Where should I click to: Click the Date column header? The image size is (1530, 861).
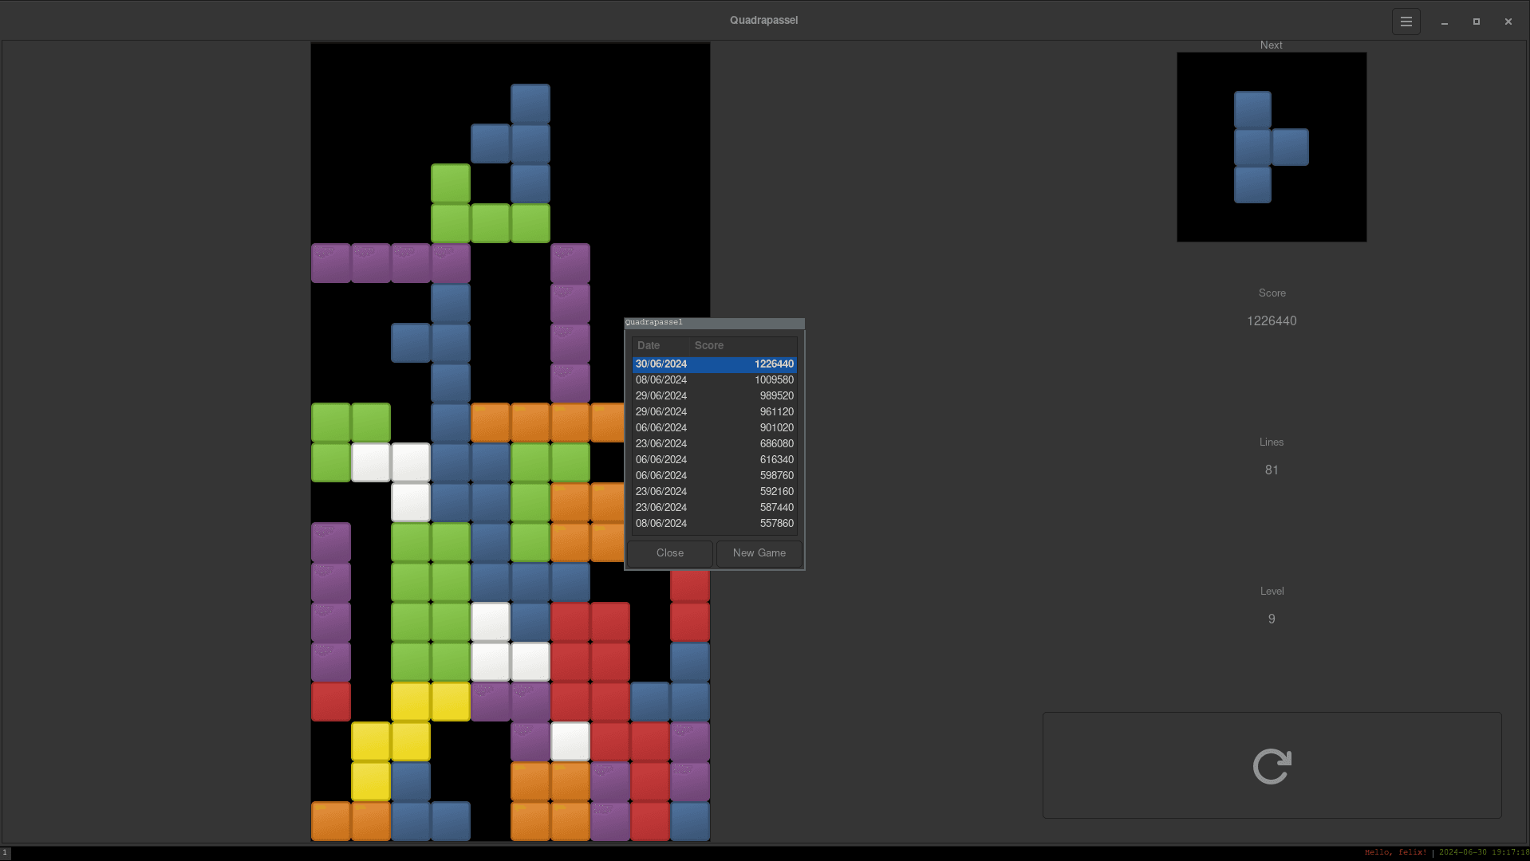point(661,345)
